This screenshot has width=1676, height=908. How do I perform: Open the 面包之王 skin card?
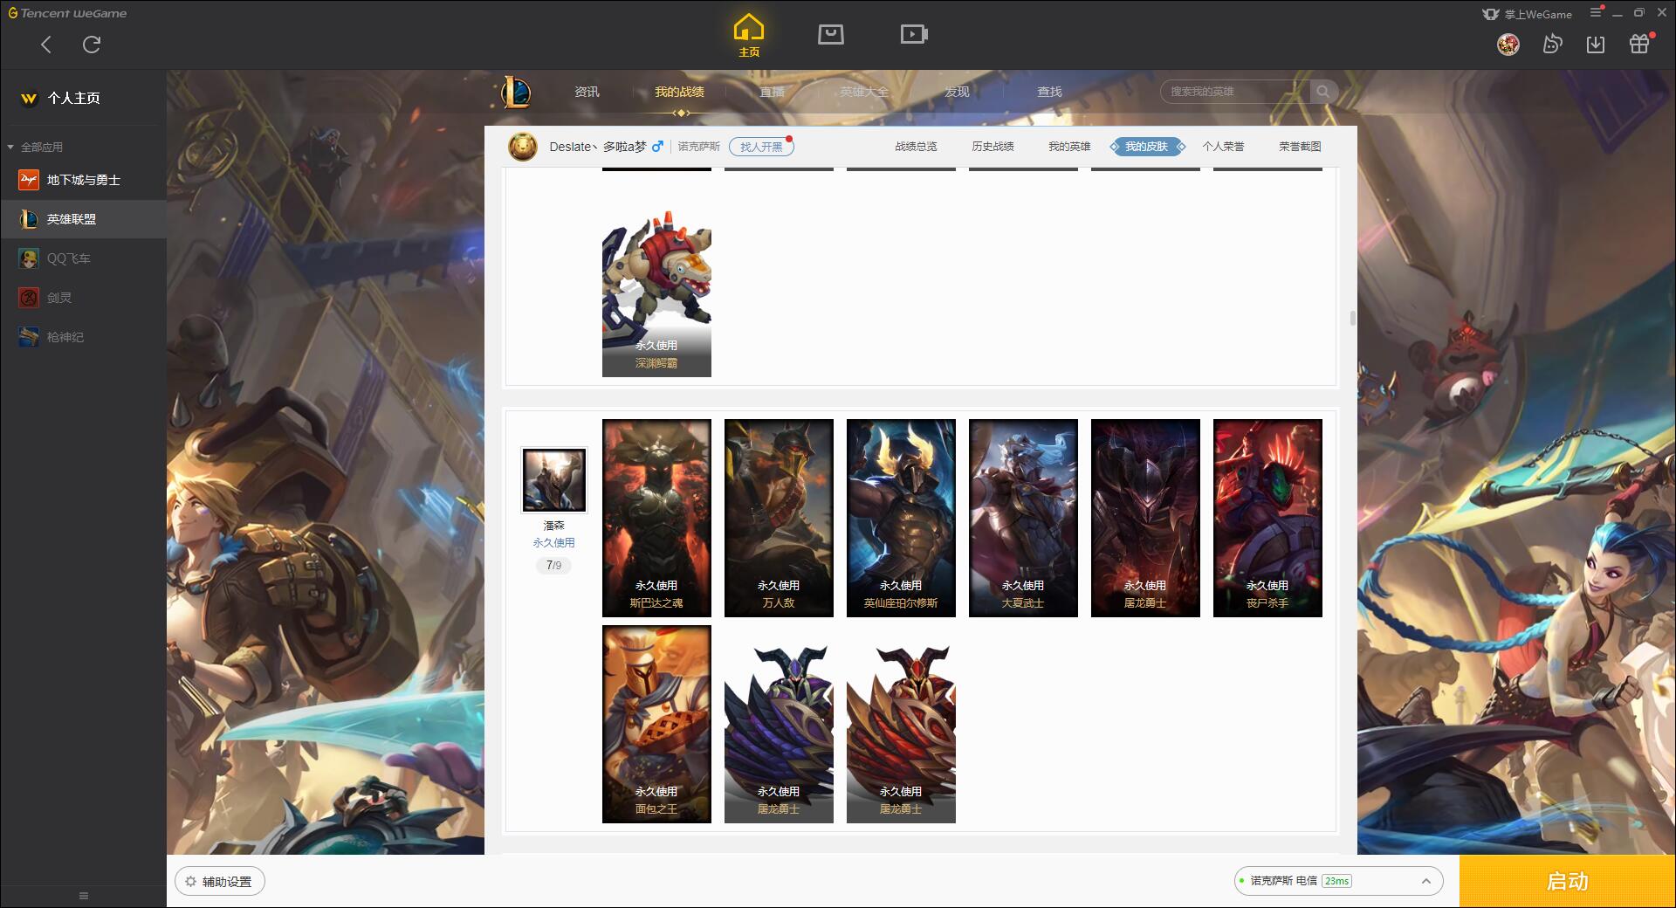coord(656,724)
